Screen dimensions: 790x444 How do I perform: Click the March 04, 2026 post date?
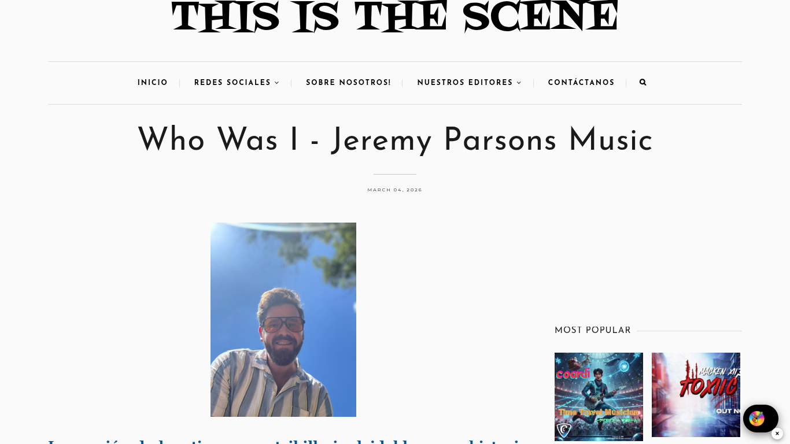[x=395, y=190]
